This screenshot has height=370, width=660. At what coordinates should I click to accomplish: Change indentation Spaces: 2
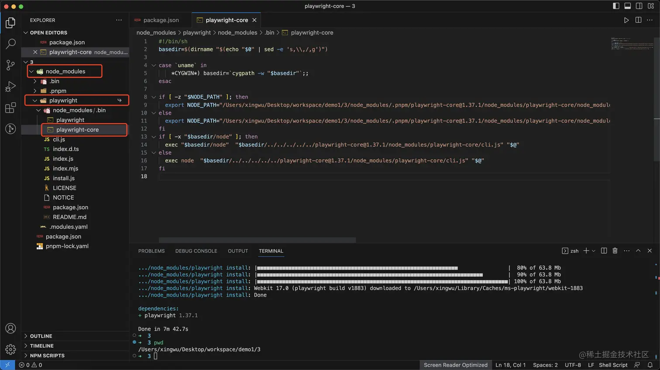[x=545, y=365]
